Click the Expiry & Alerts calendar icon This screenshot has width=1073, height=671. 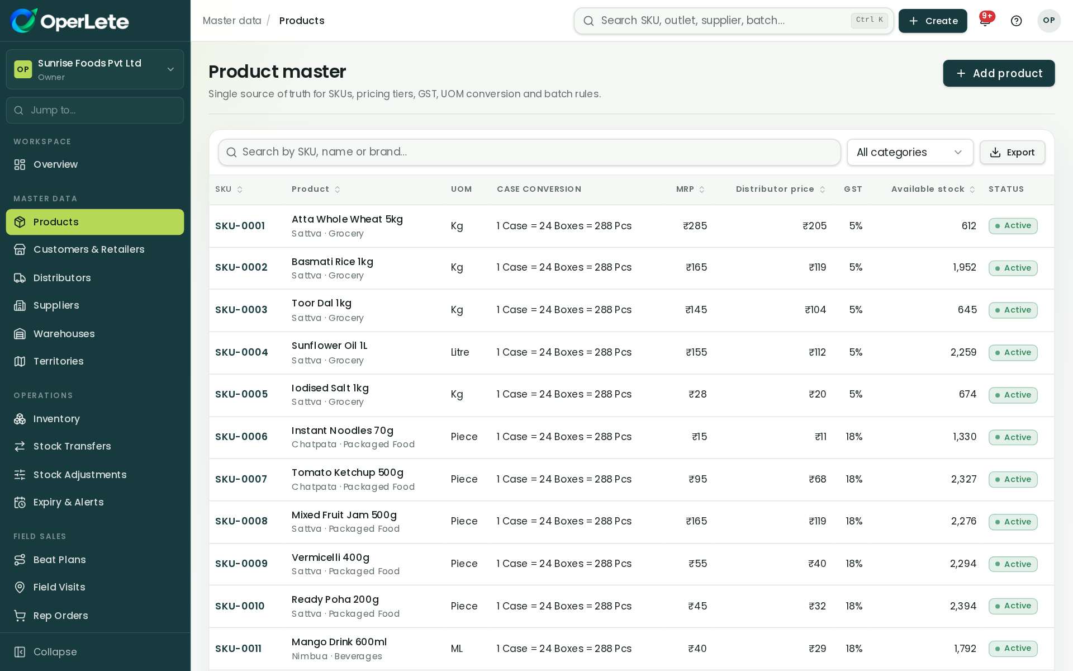(x=20, y=502)
